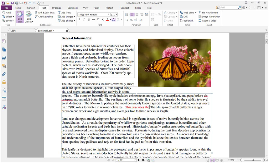The height and width of the screenshot is (163, 269).
Task: Toggle Strikethrough formatting
Action: 93,19
